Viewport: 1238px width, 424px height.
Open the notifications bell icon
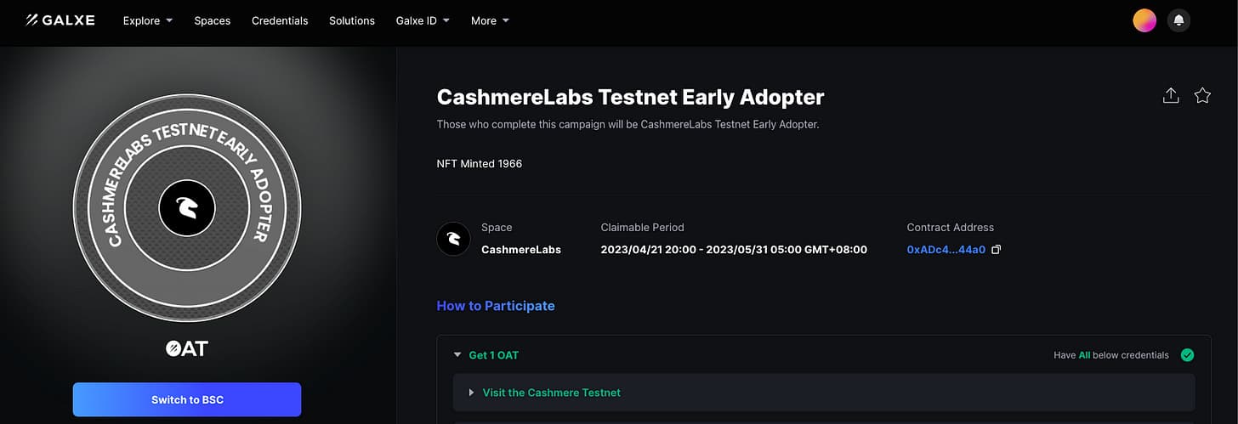[x=1178, y=20]
